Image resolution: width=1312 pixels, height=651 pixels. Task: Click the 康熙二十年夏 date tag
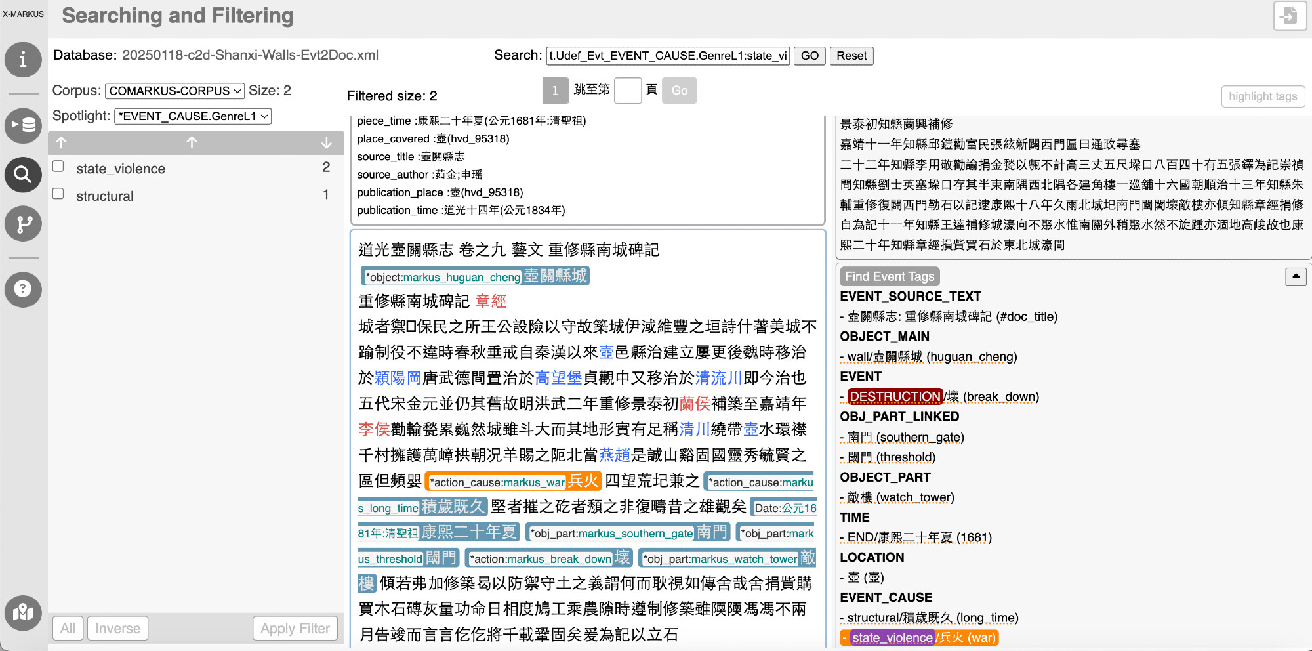pyautogui.click(x=440, y=532)
